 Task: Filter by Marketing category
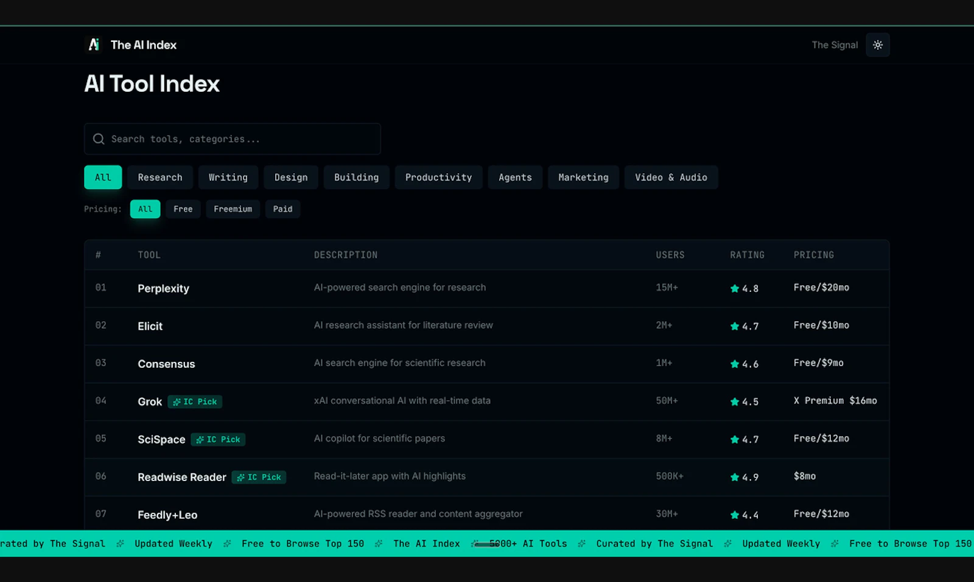point(583,177)
